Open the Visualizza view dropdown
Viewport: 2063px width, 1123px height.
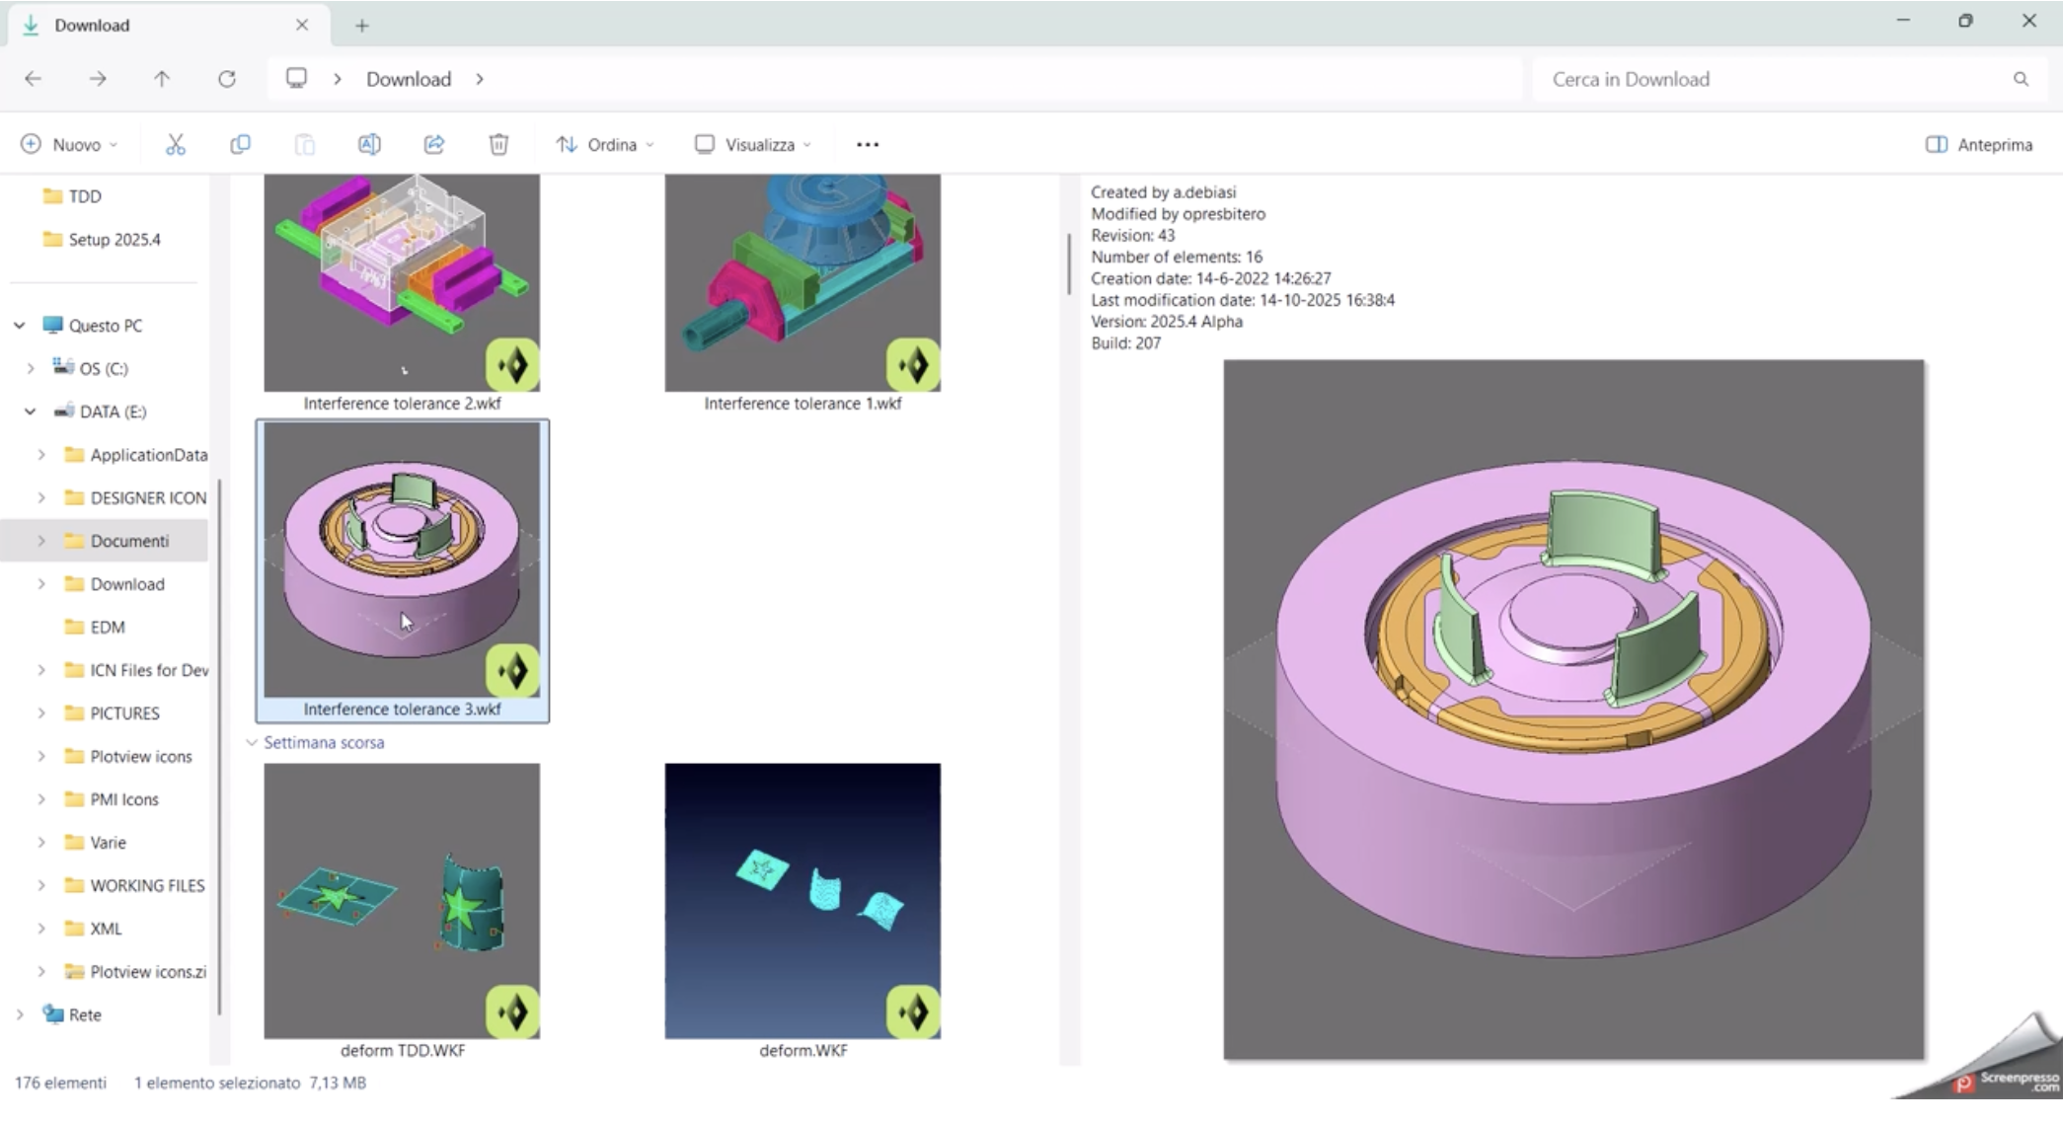coord(752,145)
